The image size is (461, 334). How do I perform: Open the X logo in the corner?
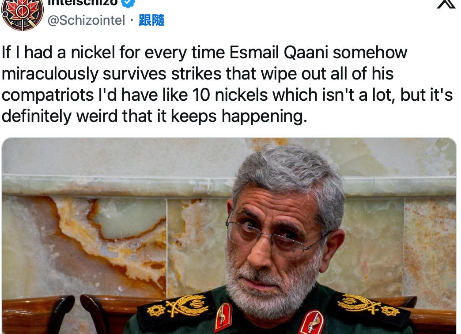pos(446,4)
